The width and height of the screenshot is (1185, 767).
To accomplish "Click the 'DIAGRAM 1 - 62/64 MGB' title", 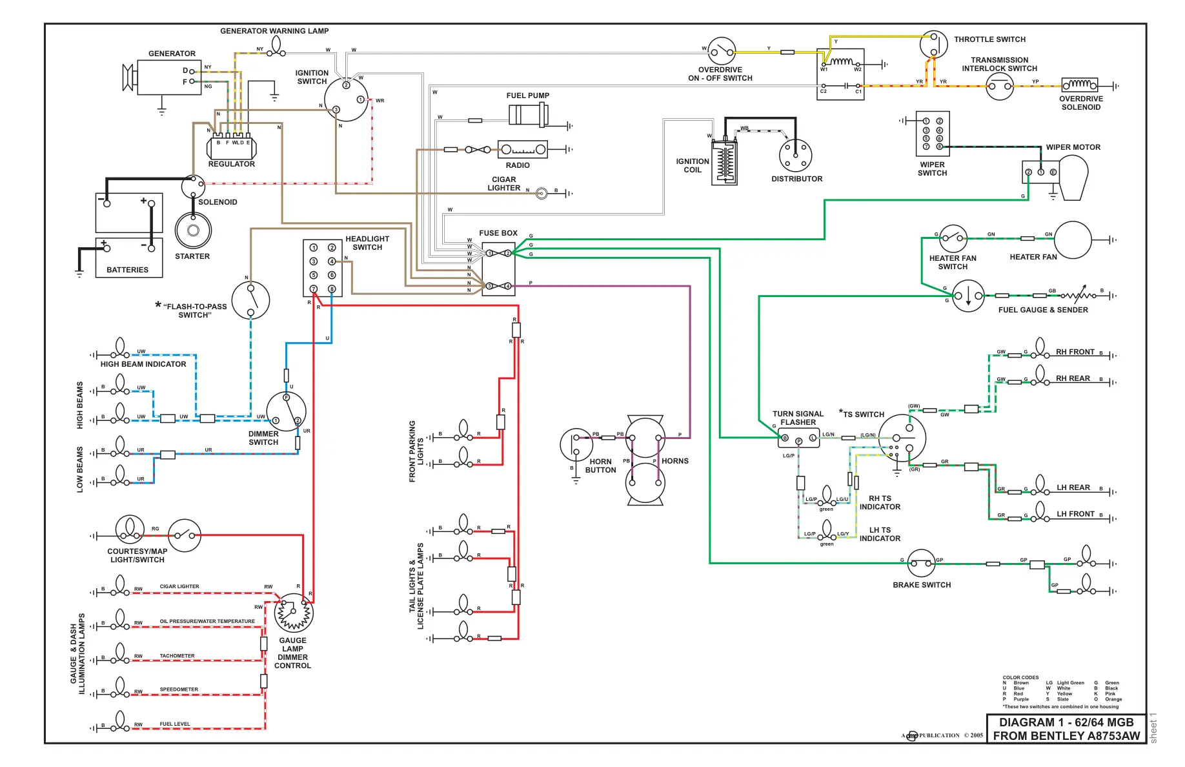I will click(1066, 722).
